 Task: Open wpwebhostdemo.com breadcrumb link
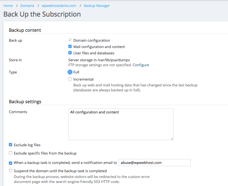point(59,6)
